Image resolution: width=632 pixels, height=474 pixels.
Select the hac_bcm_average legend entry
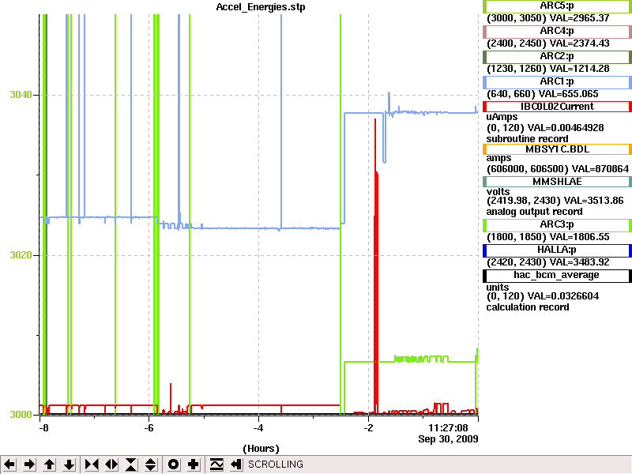(557, 275)
